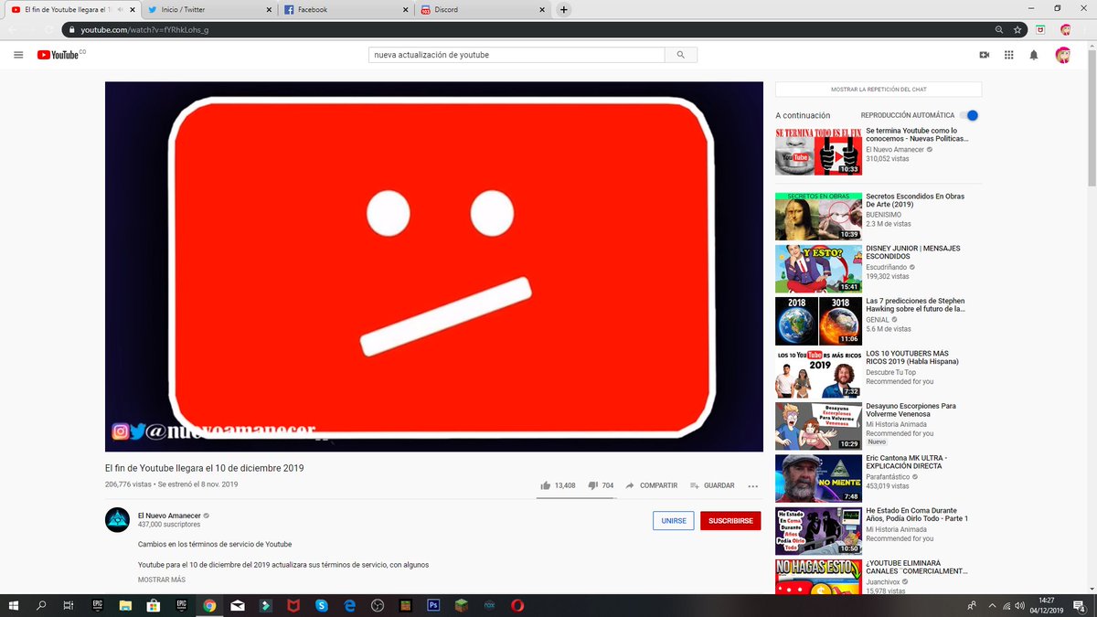Open Task View on the taskbar
Viewport: 1097px width, 617px height.
point(69,605)
